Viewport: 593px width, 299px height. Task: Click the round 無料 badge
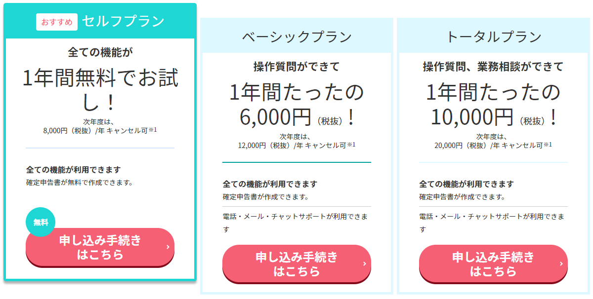(41, 222)
